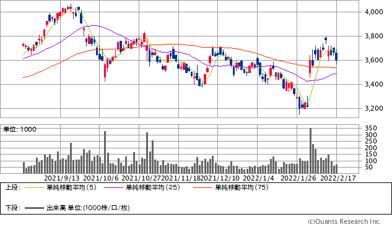This screenshot has width=392, height=230.
Task: Click the 3,800 price axis label
Action: tap(374, 36)
